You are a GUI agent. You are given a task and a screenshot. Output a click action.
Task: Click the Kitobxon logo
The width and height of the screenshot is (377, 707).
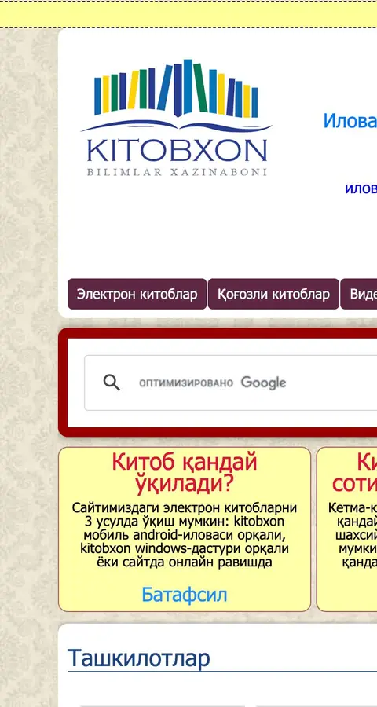tap(176, 117)
